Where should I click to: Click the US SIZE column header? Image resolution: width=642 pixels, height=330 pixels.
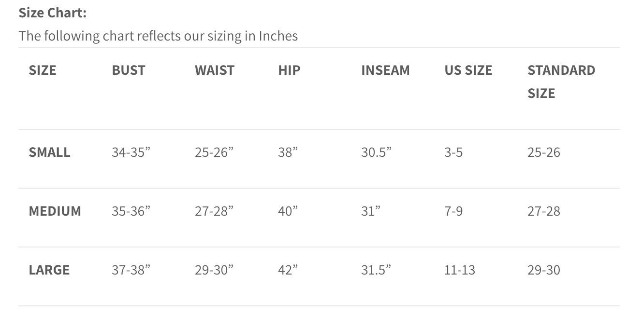(x=468, y=70)
